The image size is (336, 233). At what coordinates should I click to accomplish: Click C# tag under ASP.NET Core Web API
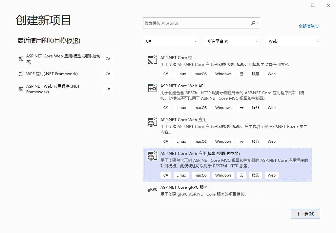166,108
